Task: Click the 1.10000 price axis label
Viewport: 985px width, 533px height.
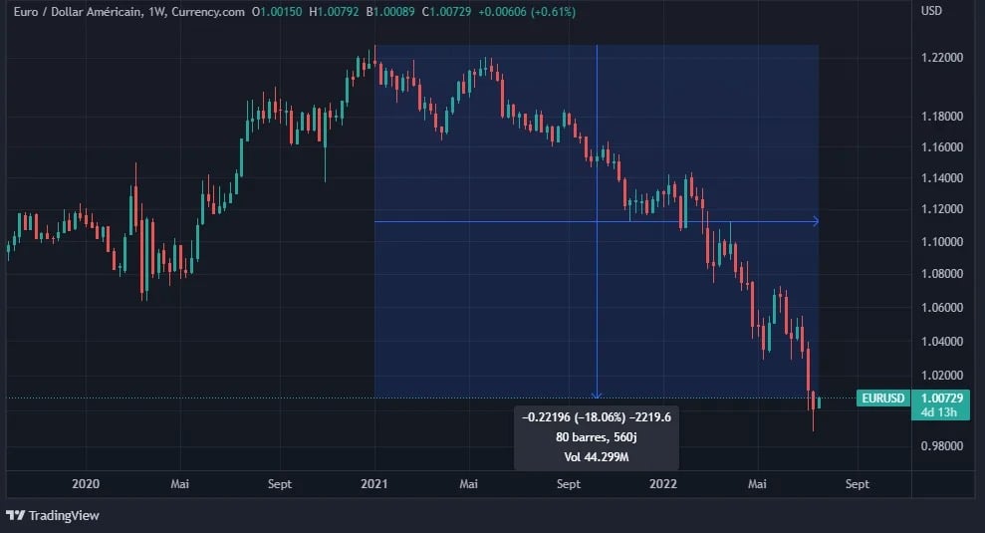Action: [941, 242]
